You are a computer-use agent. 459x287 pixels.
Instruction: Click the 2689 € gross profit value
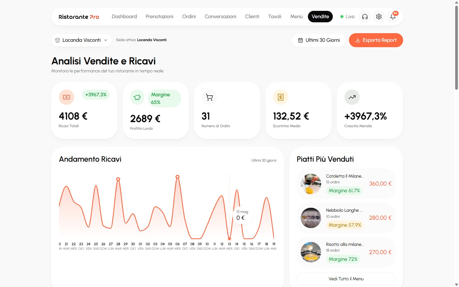(145, 119)
